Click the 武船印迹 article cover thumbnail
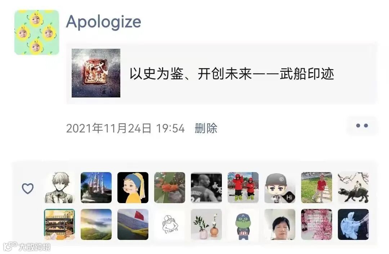389x254 pixels. coord(96,73)
